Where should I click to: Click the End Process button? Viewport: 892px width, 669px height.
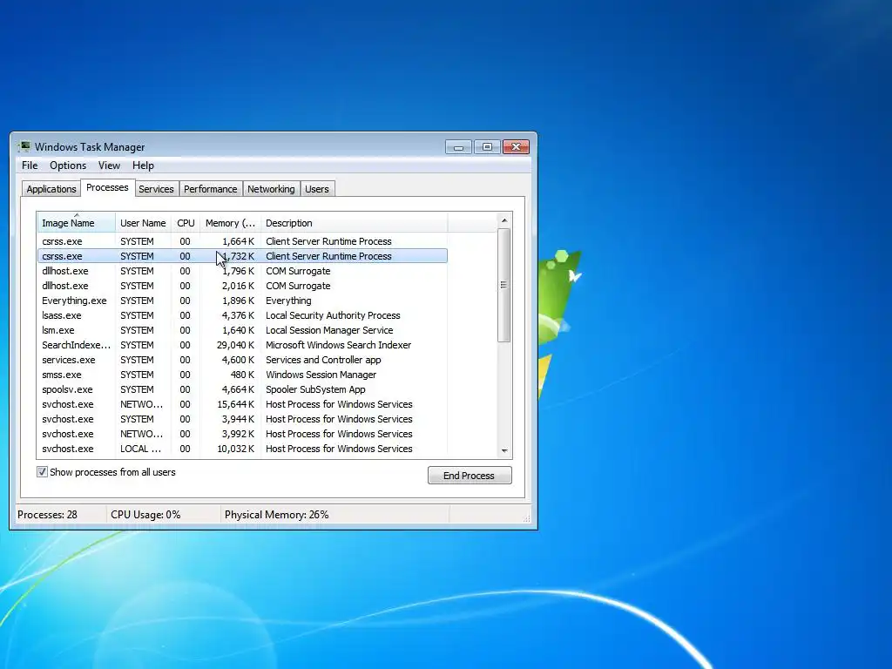pos(470,476)
